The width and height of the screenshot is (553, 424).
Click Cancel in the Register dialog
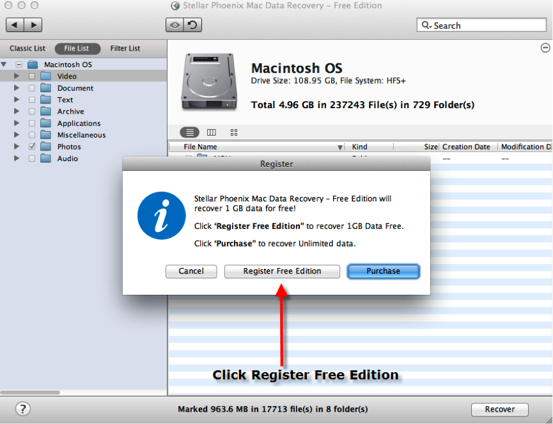point(191,271)
